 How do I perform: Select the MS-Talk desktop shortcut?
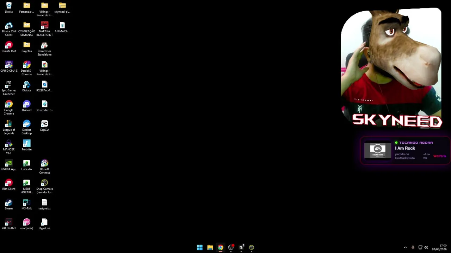[27, 205]
